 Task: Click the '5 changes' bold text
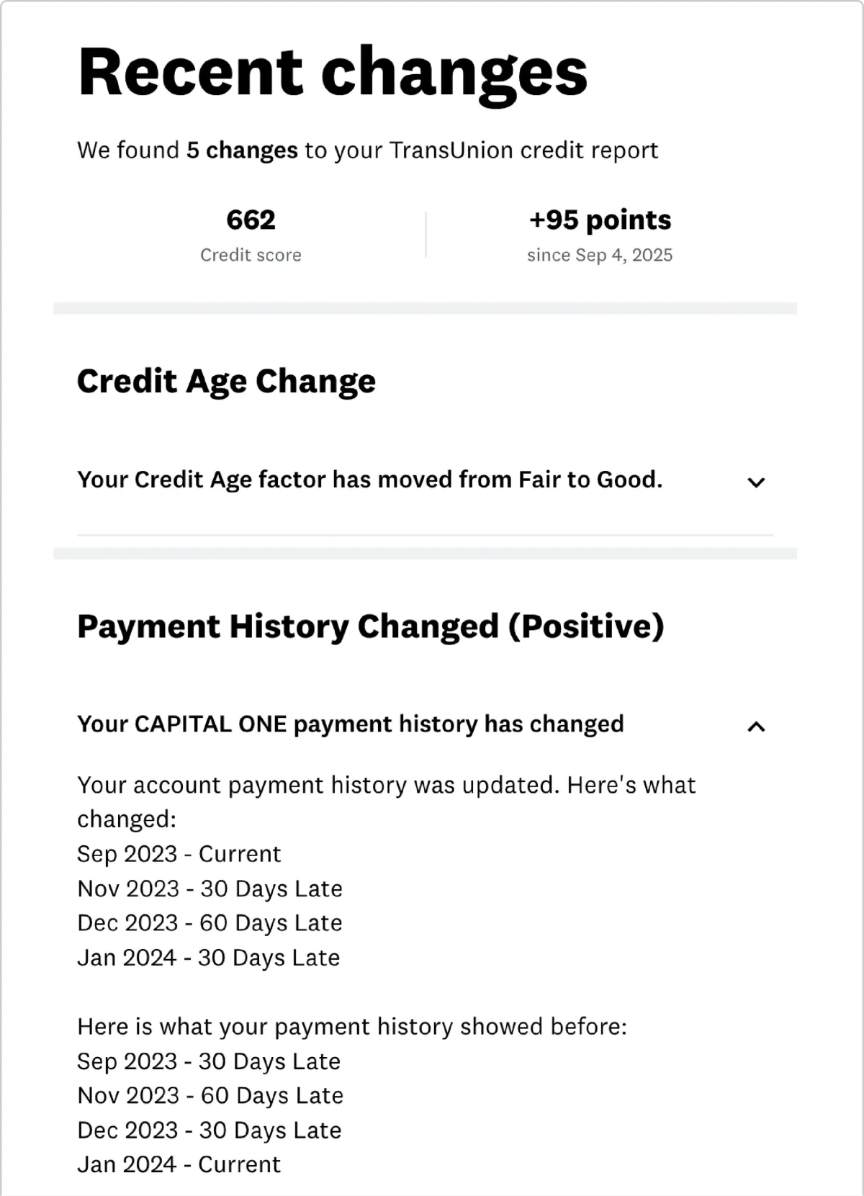tap(242, 150)
